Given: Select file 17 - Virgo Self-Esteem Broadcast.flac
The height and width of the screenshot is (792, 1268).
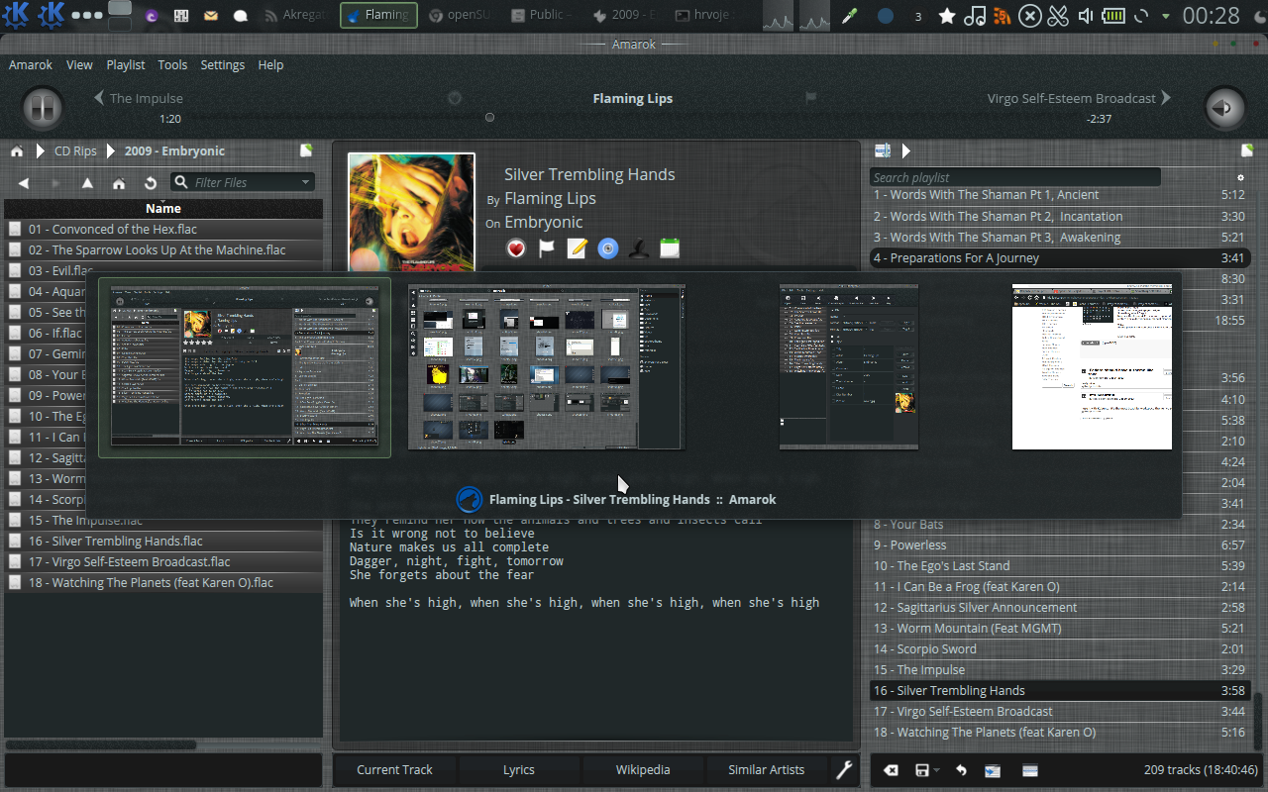Looking at the screenshot, I should (163, 562).
